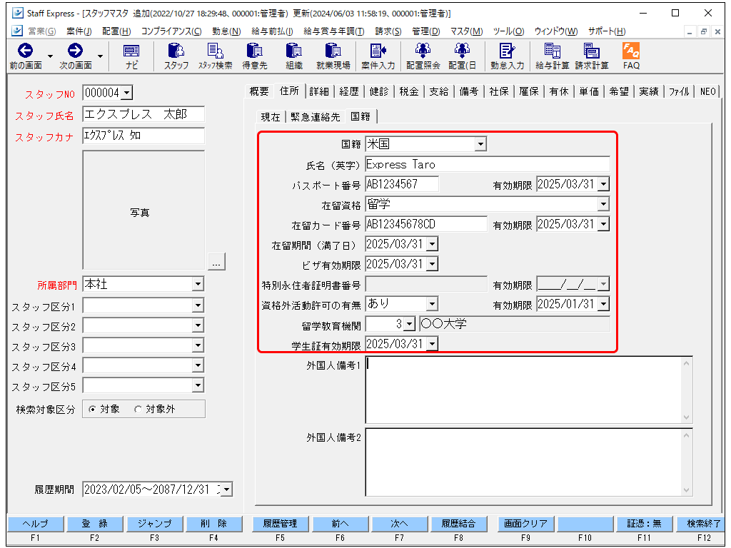Open the 営業(G) menu
731x548 pixels.
tap(41, 31)
